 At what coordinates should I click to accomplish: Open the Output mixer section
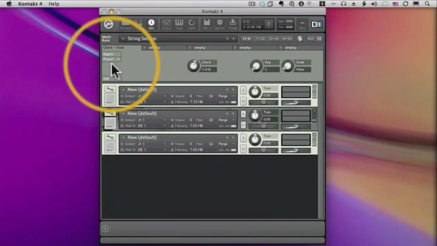pyautogui.click(x=166, y=24)
